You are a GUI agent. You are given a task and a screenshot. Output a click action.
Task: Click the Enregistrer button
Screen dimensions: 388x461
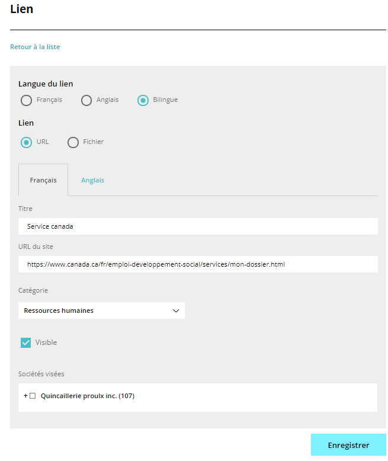coord(348,444)
